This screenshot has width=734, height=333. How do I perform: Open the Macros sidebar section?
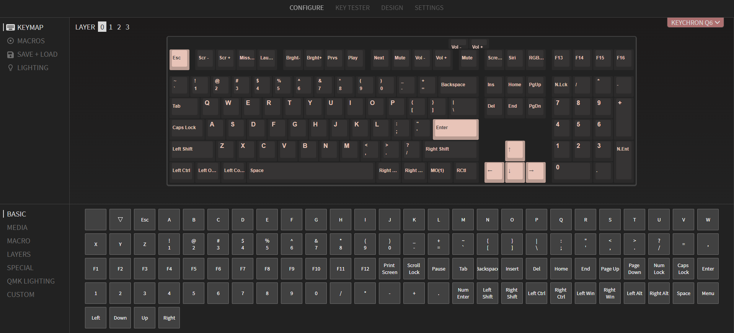[31, 41]
